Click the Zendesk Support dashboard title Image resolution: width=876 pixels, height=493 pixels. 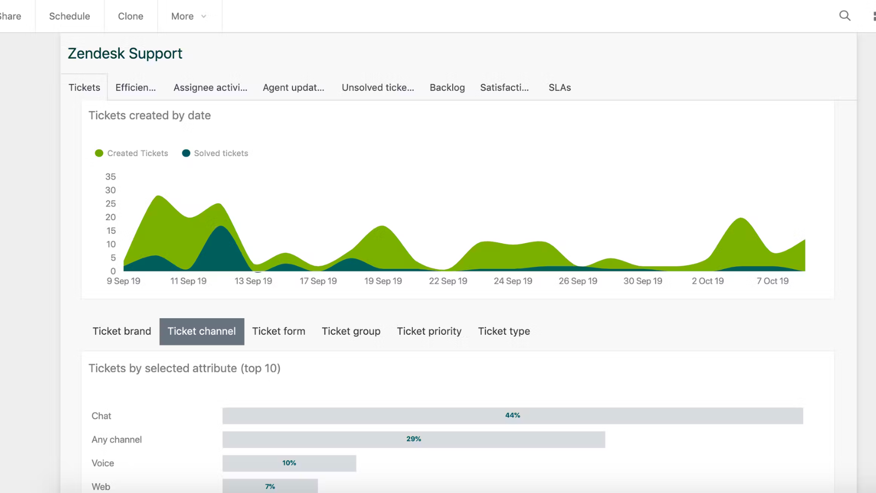click(125, 54)
